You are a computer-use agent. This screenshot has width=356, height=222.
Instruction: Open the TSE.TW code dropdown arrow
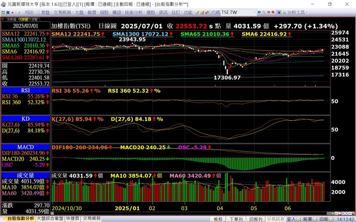click(x=255, y=12)
